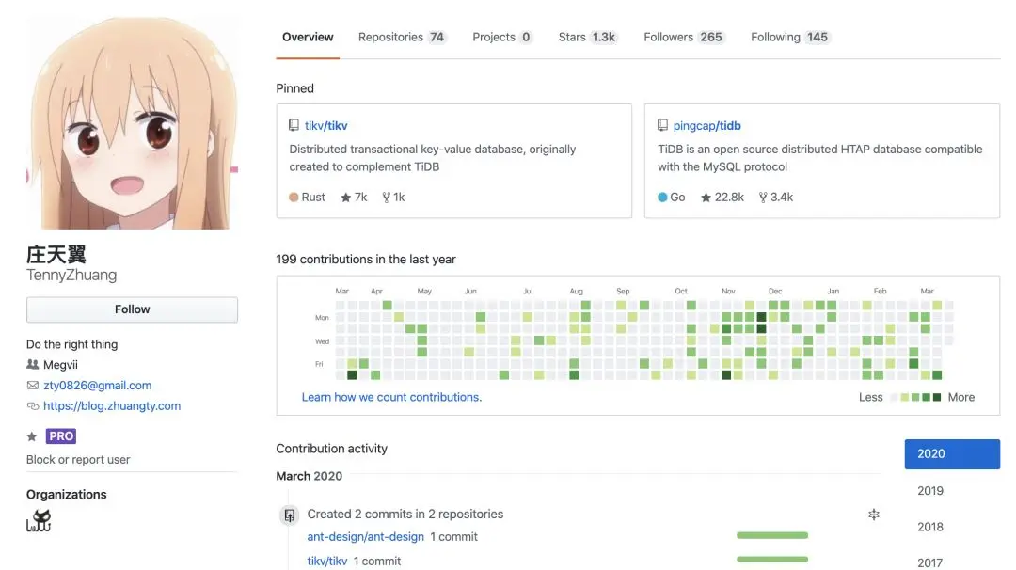Click the pingcap/tidb repository book icon

tap(662, 125)
